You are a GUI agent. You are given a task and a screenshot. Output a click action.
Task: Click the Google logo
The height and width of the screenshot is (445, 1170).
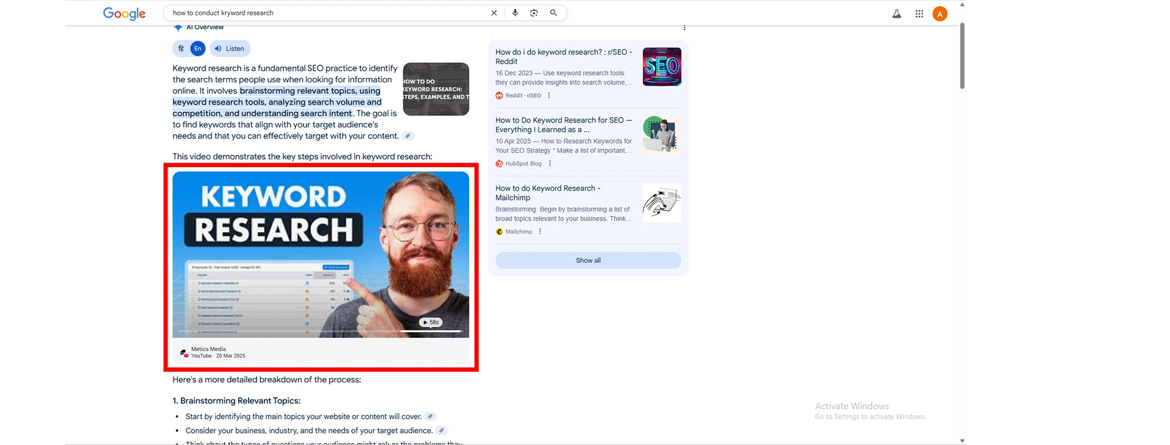124,13
